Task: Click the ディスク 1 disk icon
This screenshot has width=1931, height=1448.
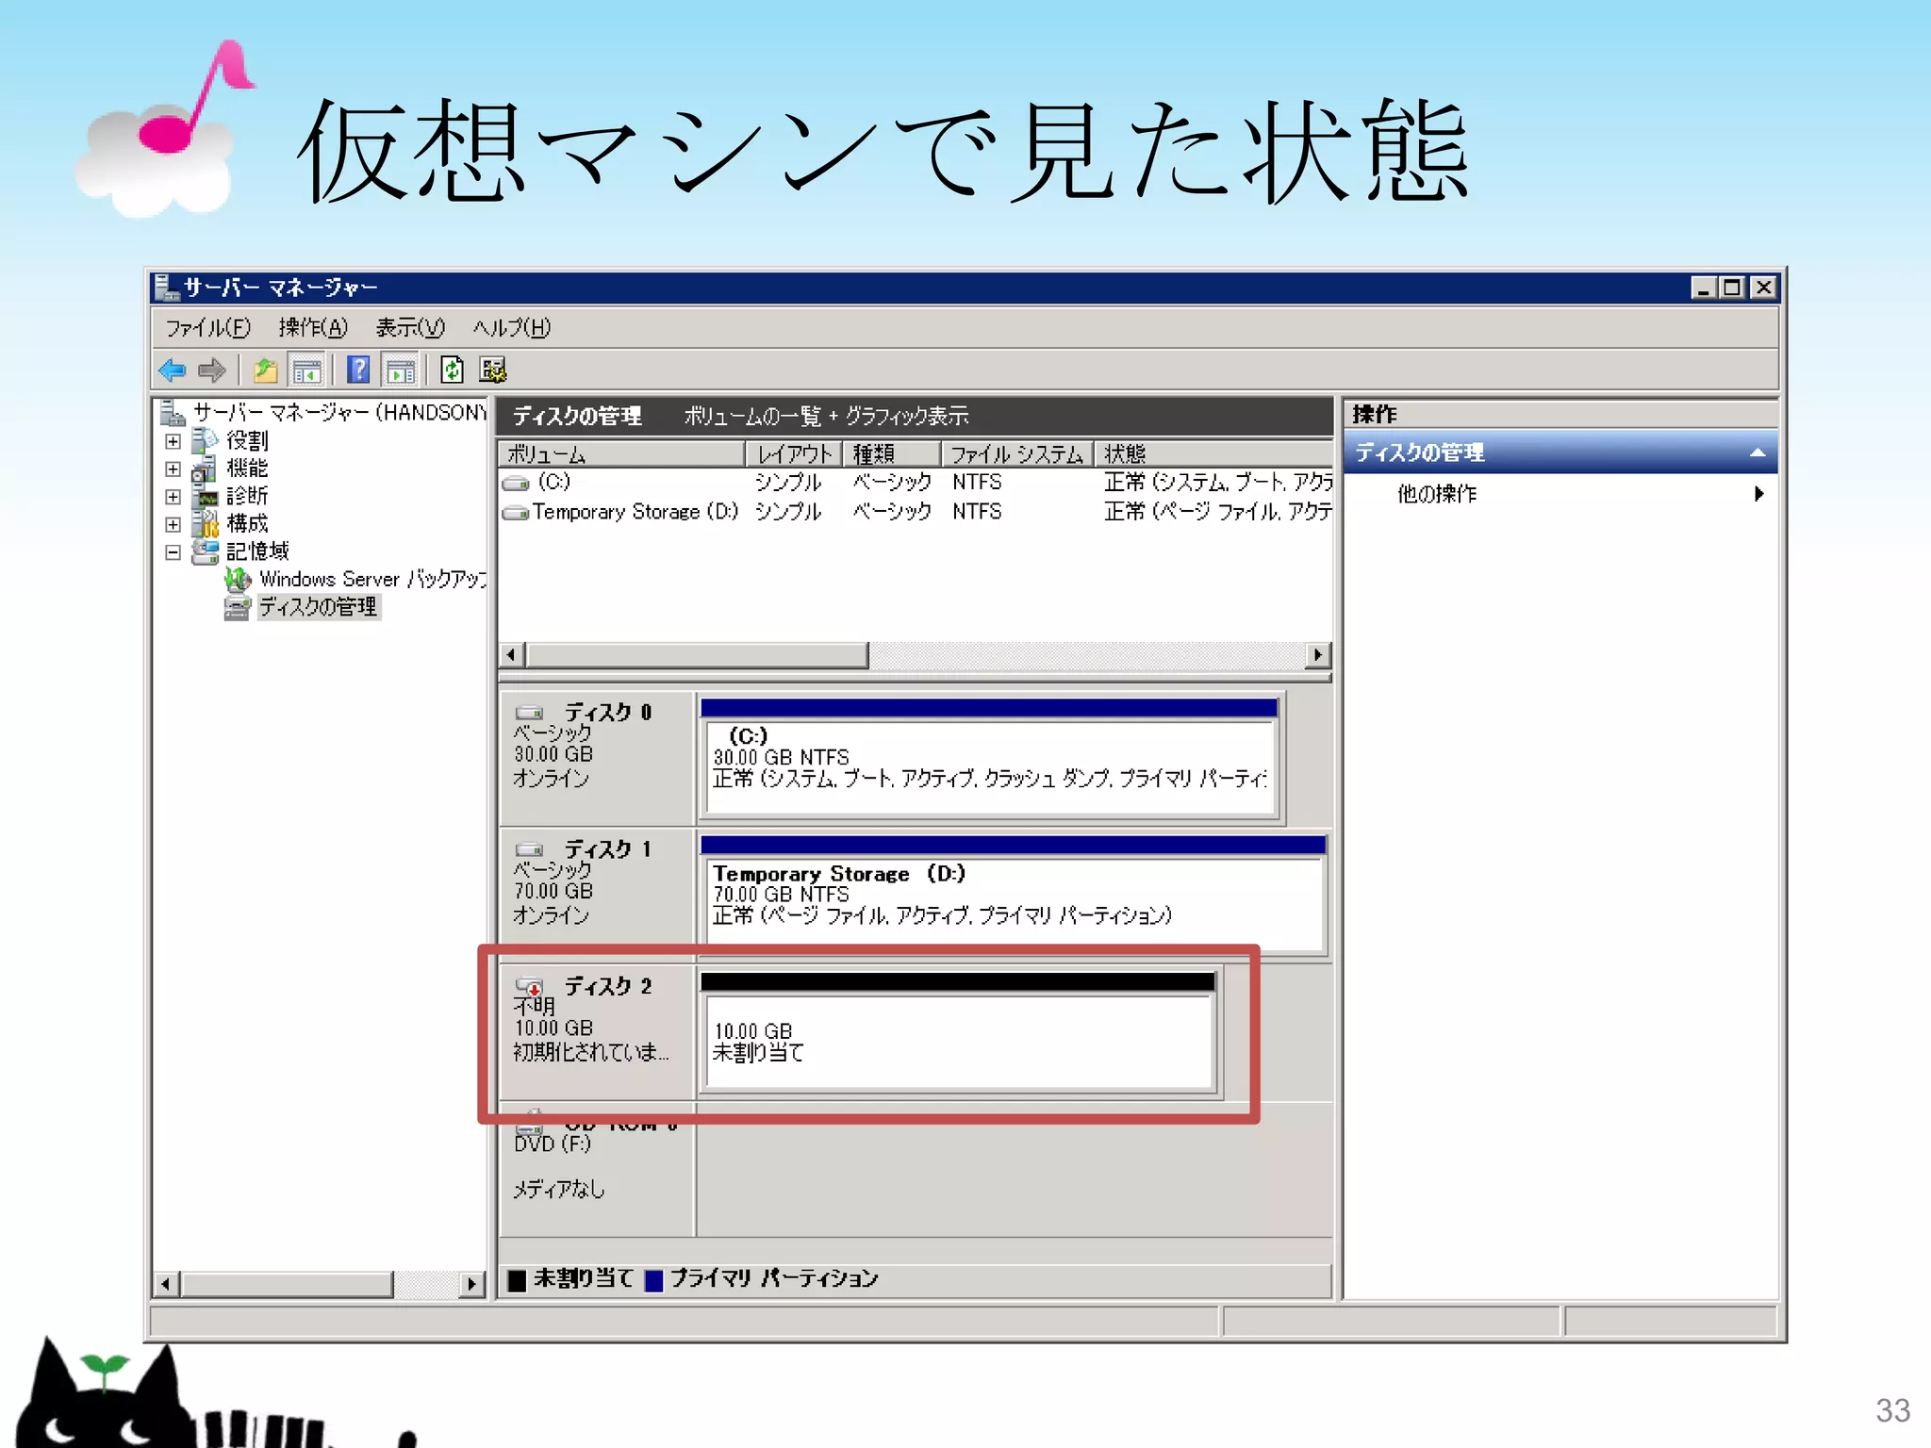Action: pyautogui.click(x=529, y=849)
